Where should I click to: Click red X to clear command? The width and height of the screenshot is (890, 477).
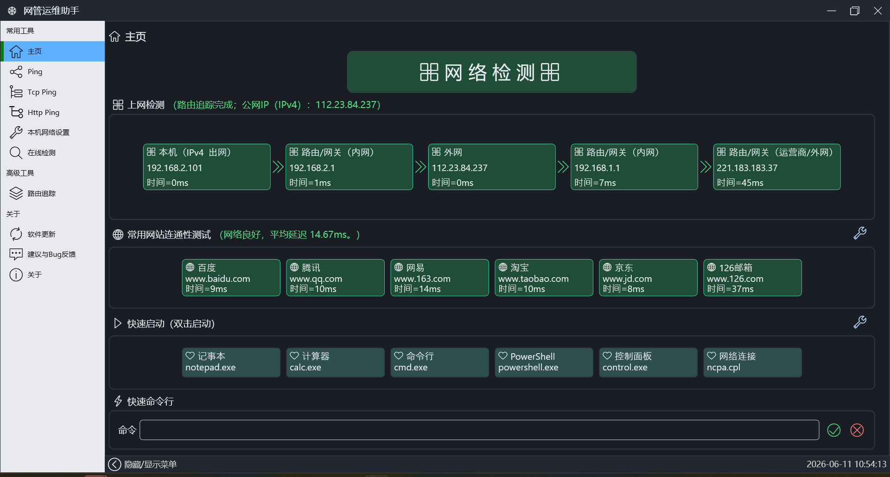coord(857,430)
